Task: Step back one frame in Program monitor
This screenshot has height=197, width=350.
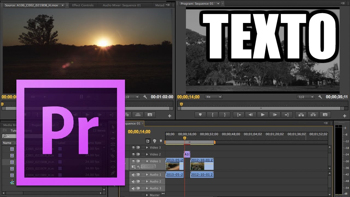Action: pos(250,115)
